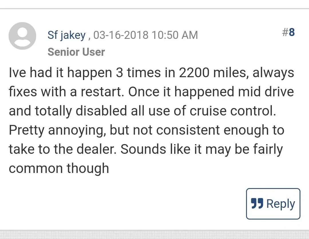
Task: Click the closing words "common though"
Action: pyautogui.click(x=59, y=168)
